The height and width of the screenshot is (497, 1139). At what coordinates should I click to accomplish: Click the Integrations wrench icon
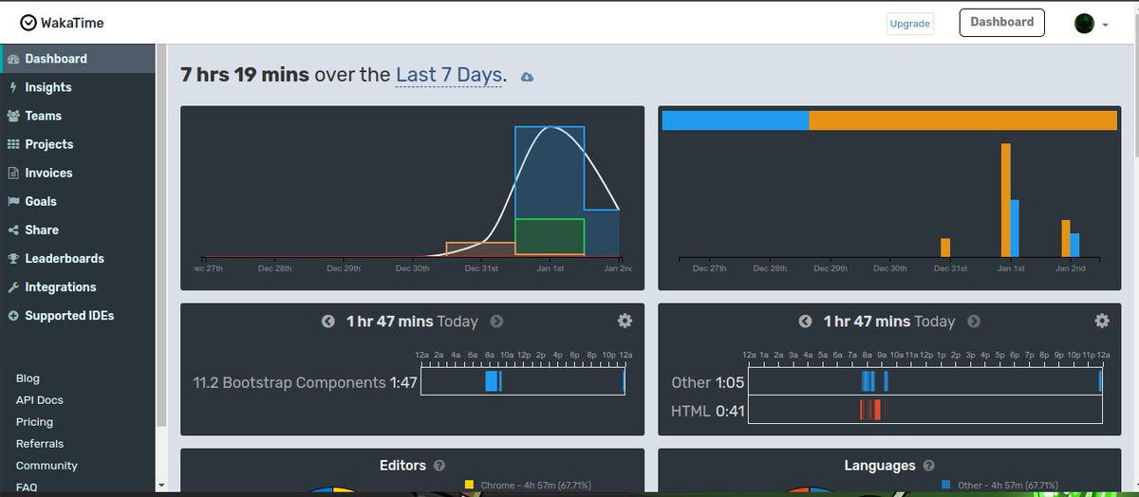click(x=13, y=286)
